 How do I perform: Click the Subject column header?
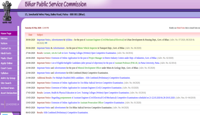[40, 35]
